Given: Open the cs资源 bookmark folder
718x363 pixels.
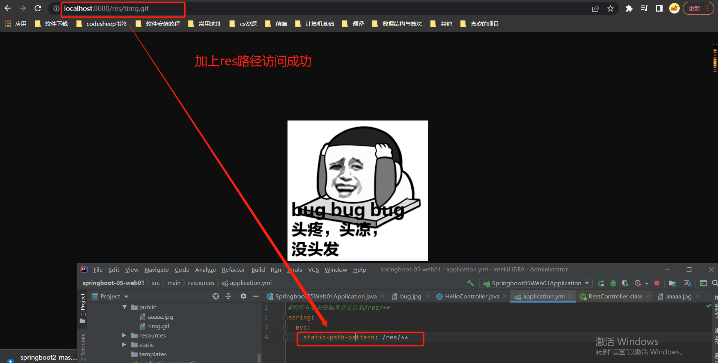Looking at the screenshot, I should click(x=243, y=24).
